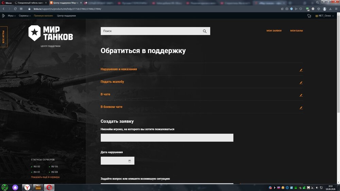Open the Easy Setup sliders icon
Viewport: 340px width, 191px height.
(336, 9)
